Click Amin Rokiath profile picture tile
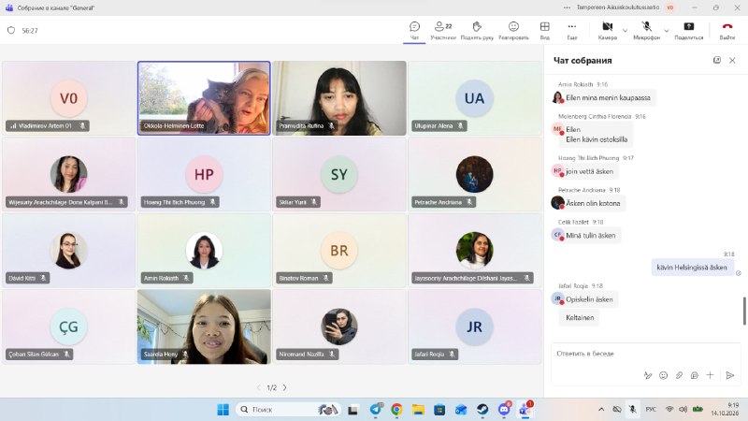748x421 pixels. 204,250
